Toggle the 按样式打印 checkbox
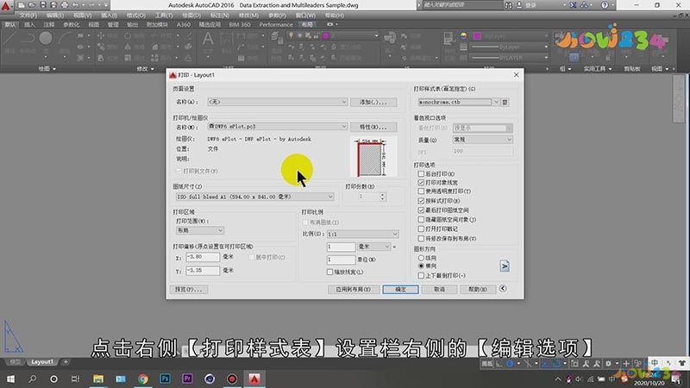The width and height of the screenshot is (690, 388). tap(421, 201)
